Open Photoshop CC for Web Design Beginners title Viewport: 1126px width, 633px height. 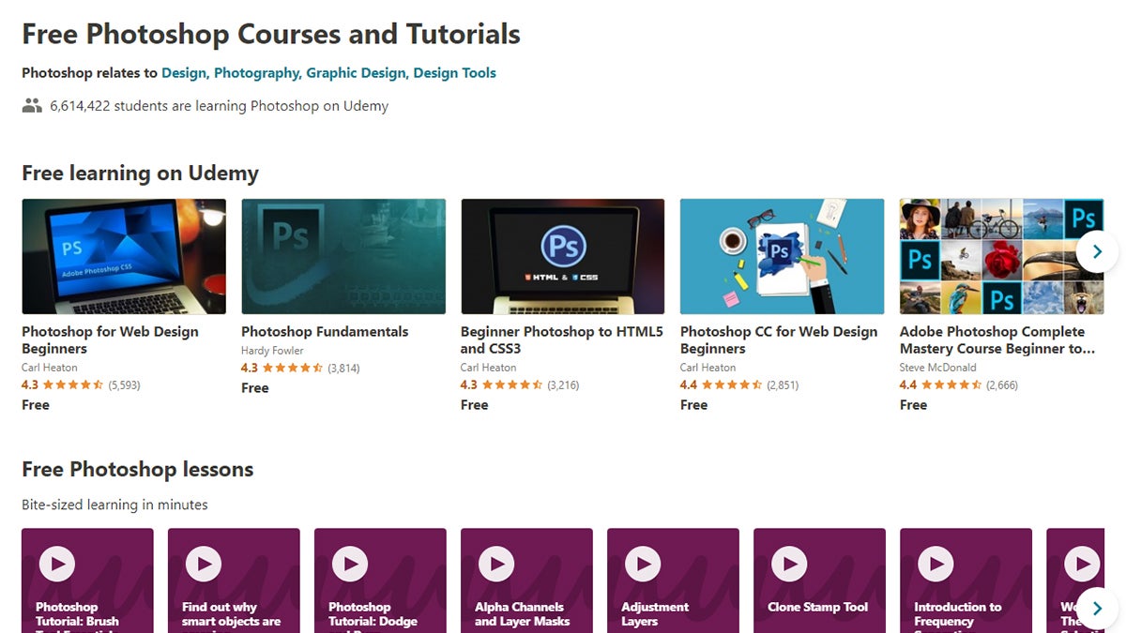779,340
